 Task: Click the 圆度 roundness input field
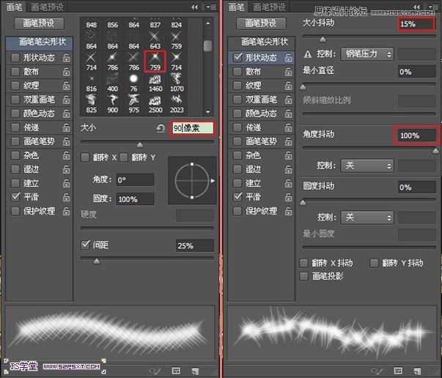click(x=135, y=199)
